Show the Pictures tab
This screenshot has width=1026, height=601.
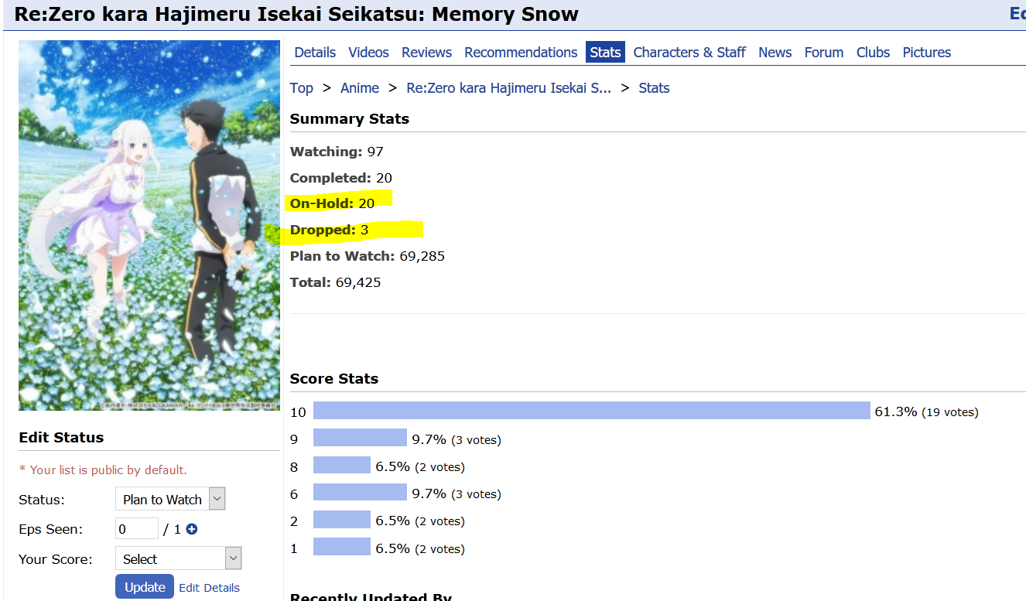926,53
